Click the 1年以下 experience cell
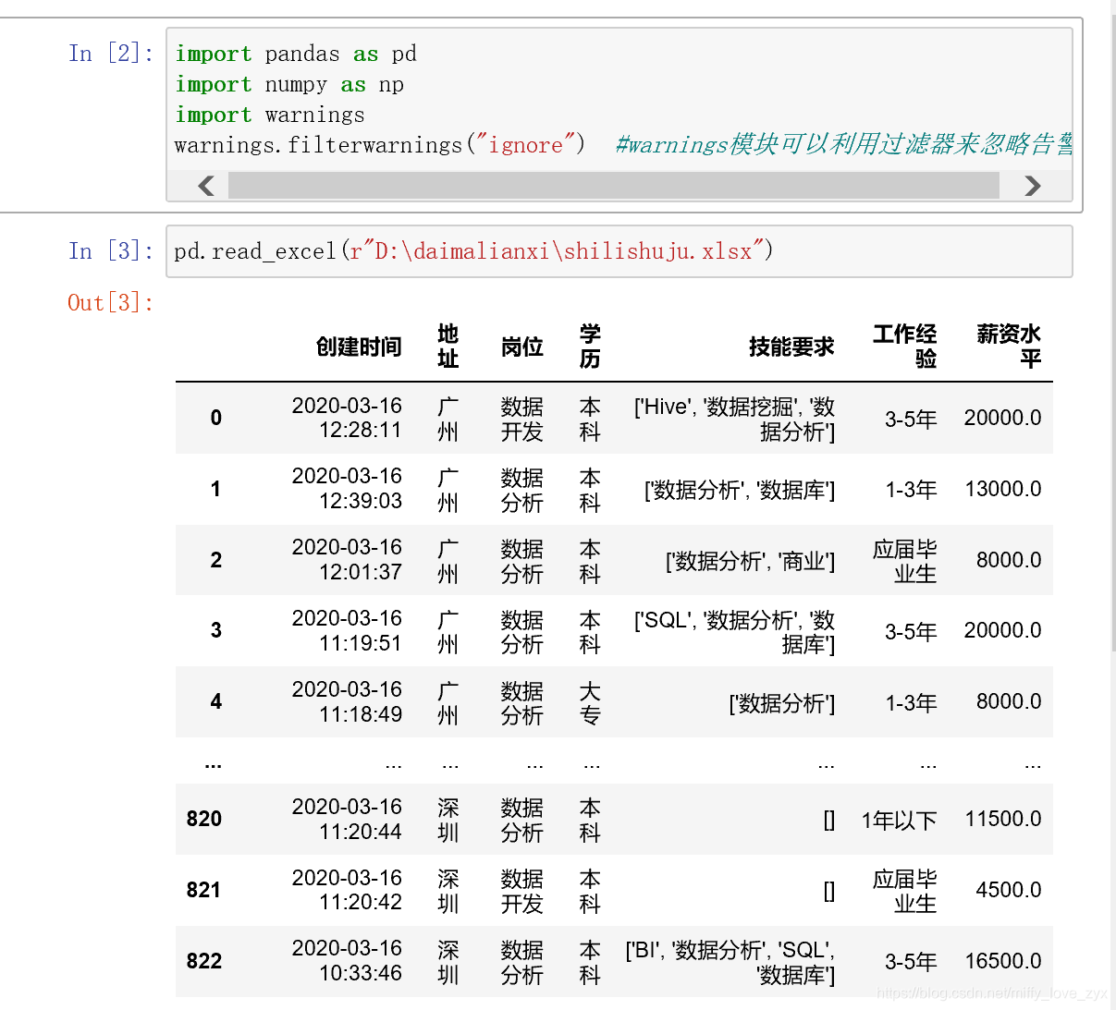 pos(899,820)
